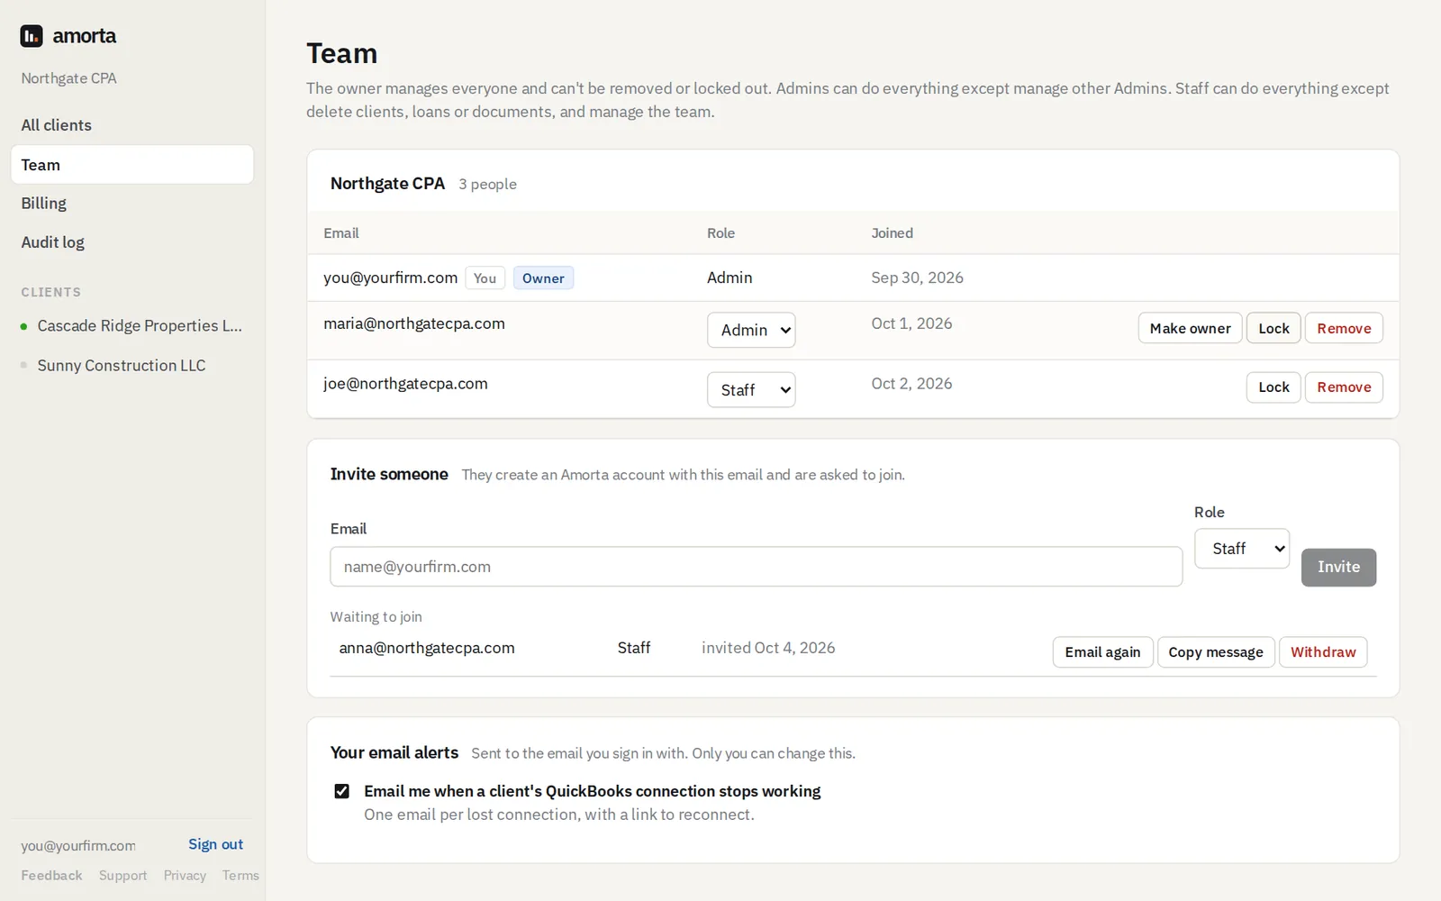Screen dimensions: 1441x901
Task: Click 'Northgate CPA' firm name in sidebar
Action: click(68, 78)
